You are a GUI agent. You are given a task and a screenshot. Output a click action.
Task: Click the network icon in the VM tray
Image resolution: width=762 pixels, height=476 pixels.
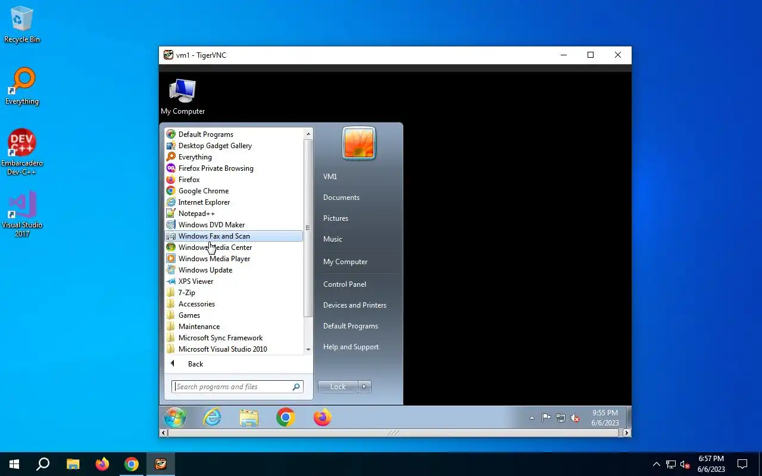pos(561,418)
